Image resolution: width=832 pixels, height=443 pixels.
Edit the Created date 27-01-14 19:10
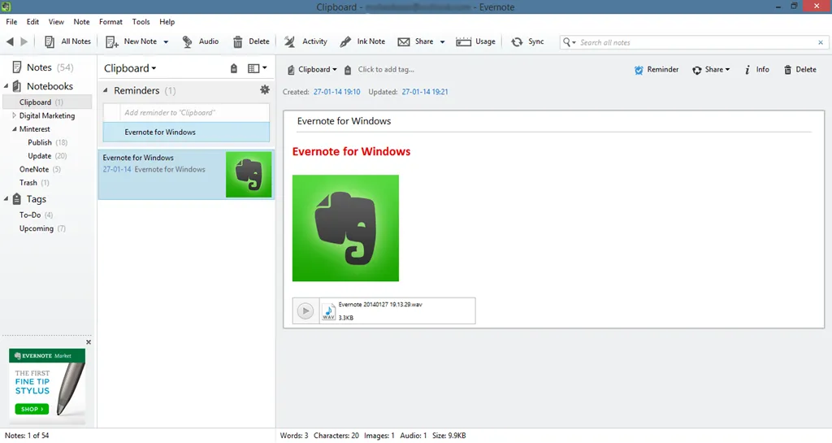[x=337, y=92]
